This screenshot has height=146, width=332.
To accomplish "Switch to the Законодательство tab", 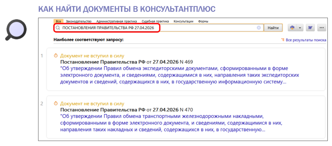I will (78, 21).
